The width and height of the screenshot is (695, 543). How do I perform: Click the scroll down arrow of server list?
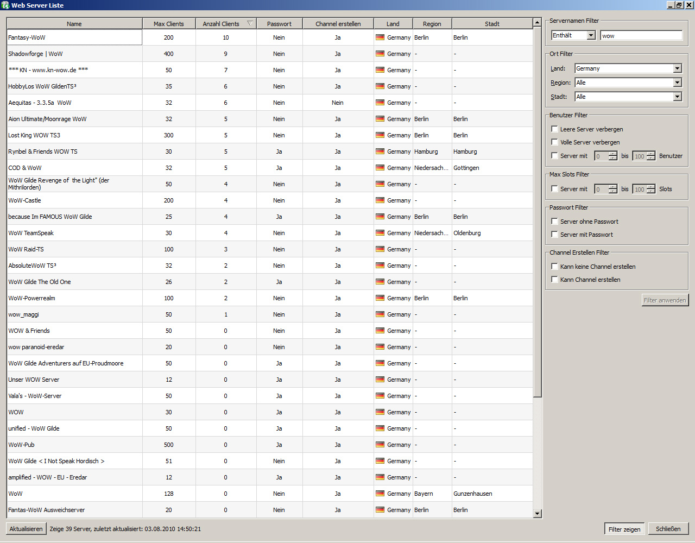(537, 513)
